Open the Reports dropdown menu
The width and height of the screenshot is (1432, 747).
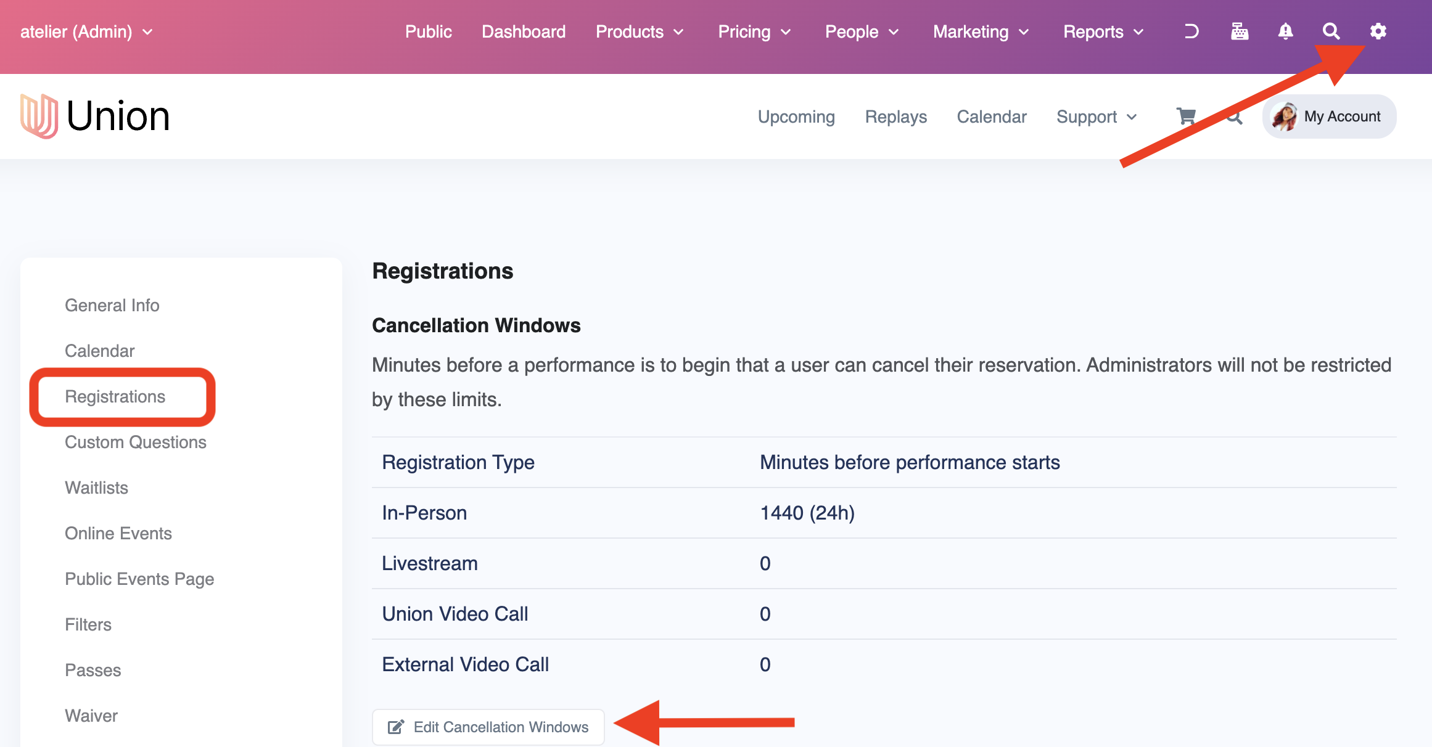point(1103,31)
